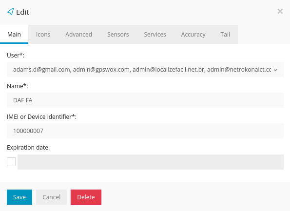Click the Expiration date label
This screenshot has height=211, width=290.
tap(28, 148)
